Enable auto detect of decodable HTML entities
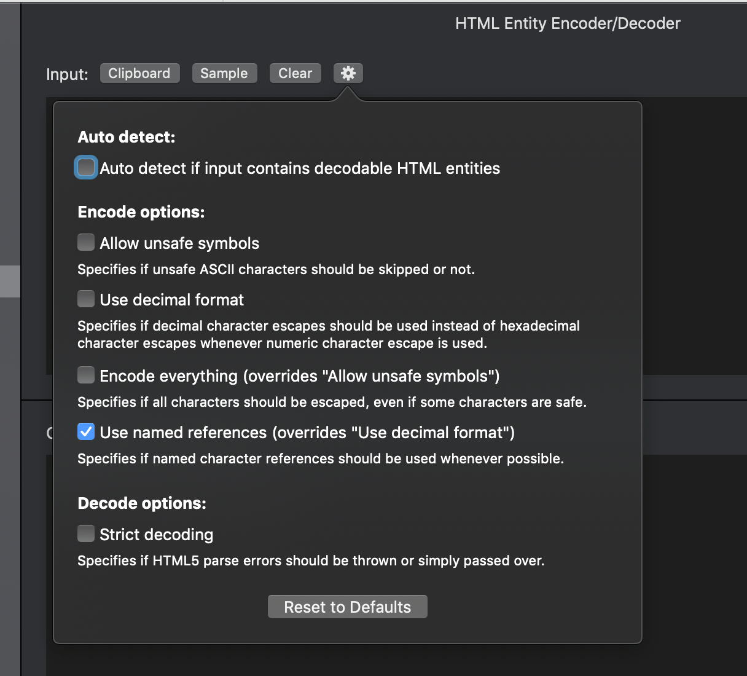This screenshot has width=747, height=676. click(x=85, y=167)
